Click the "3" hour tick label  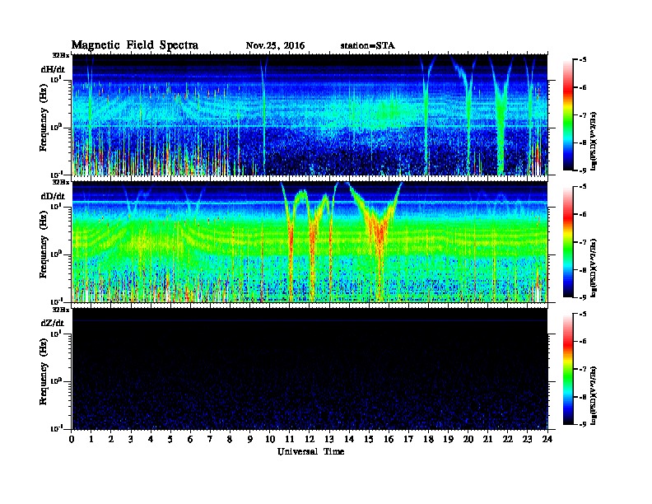coord(131,440)
